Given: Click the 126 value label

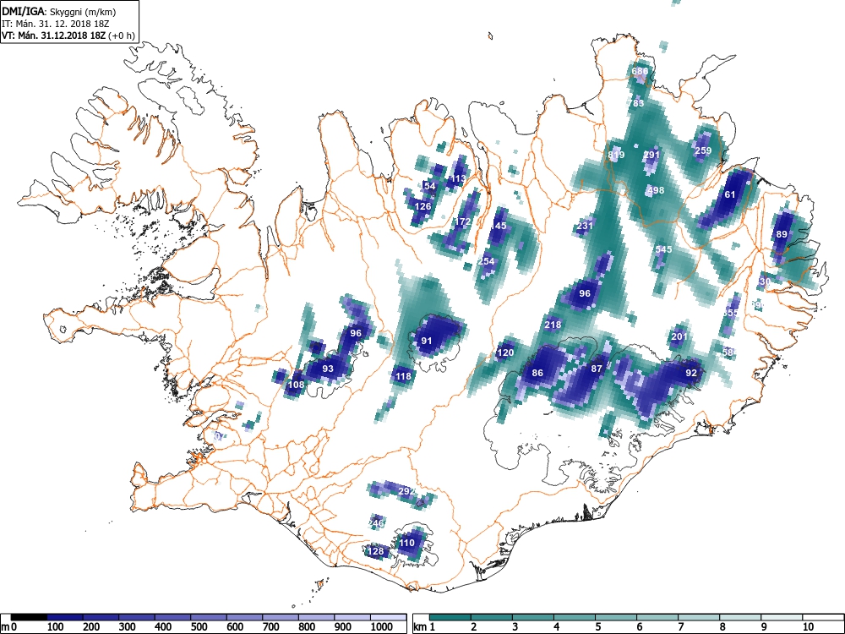Looking at the screenshot, I should pyautogui.click(x=423, y=206).
